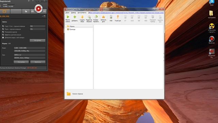Click the green plus Add image icon

pyautogui.click(x=75, y=17)
